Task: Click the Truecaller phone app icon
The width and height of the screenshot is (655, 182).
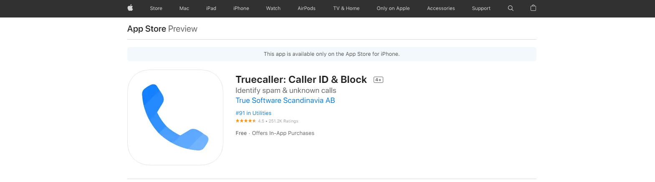Action: click(175, 117)
